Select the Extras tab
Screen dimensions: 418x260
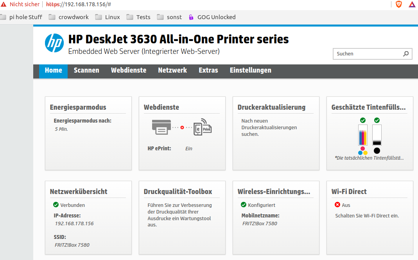pos(208,70)
